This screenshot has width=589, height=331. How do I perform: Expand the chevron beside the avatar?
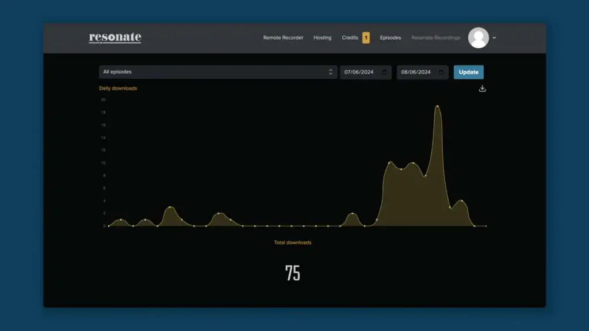494,38
